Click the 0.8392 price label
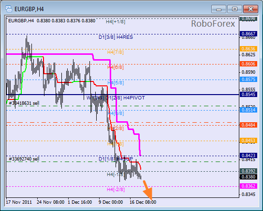 point(248,171)
